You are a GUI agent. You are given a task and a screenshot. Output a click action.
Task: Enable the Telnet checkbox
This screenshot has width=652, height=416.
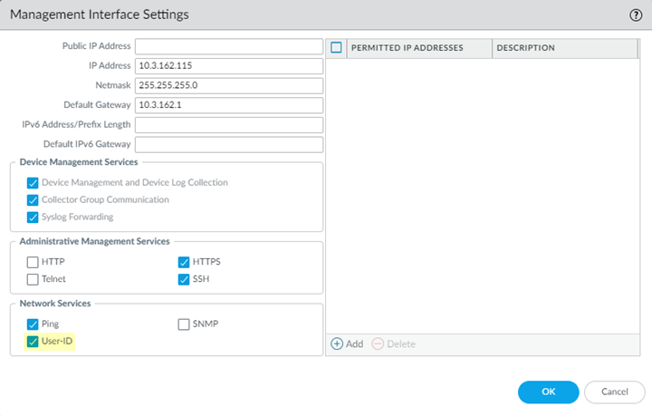(x=33, y=279)
